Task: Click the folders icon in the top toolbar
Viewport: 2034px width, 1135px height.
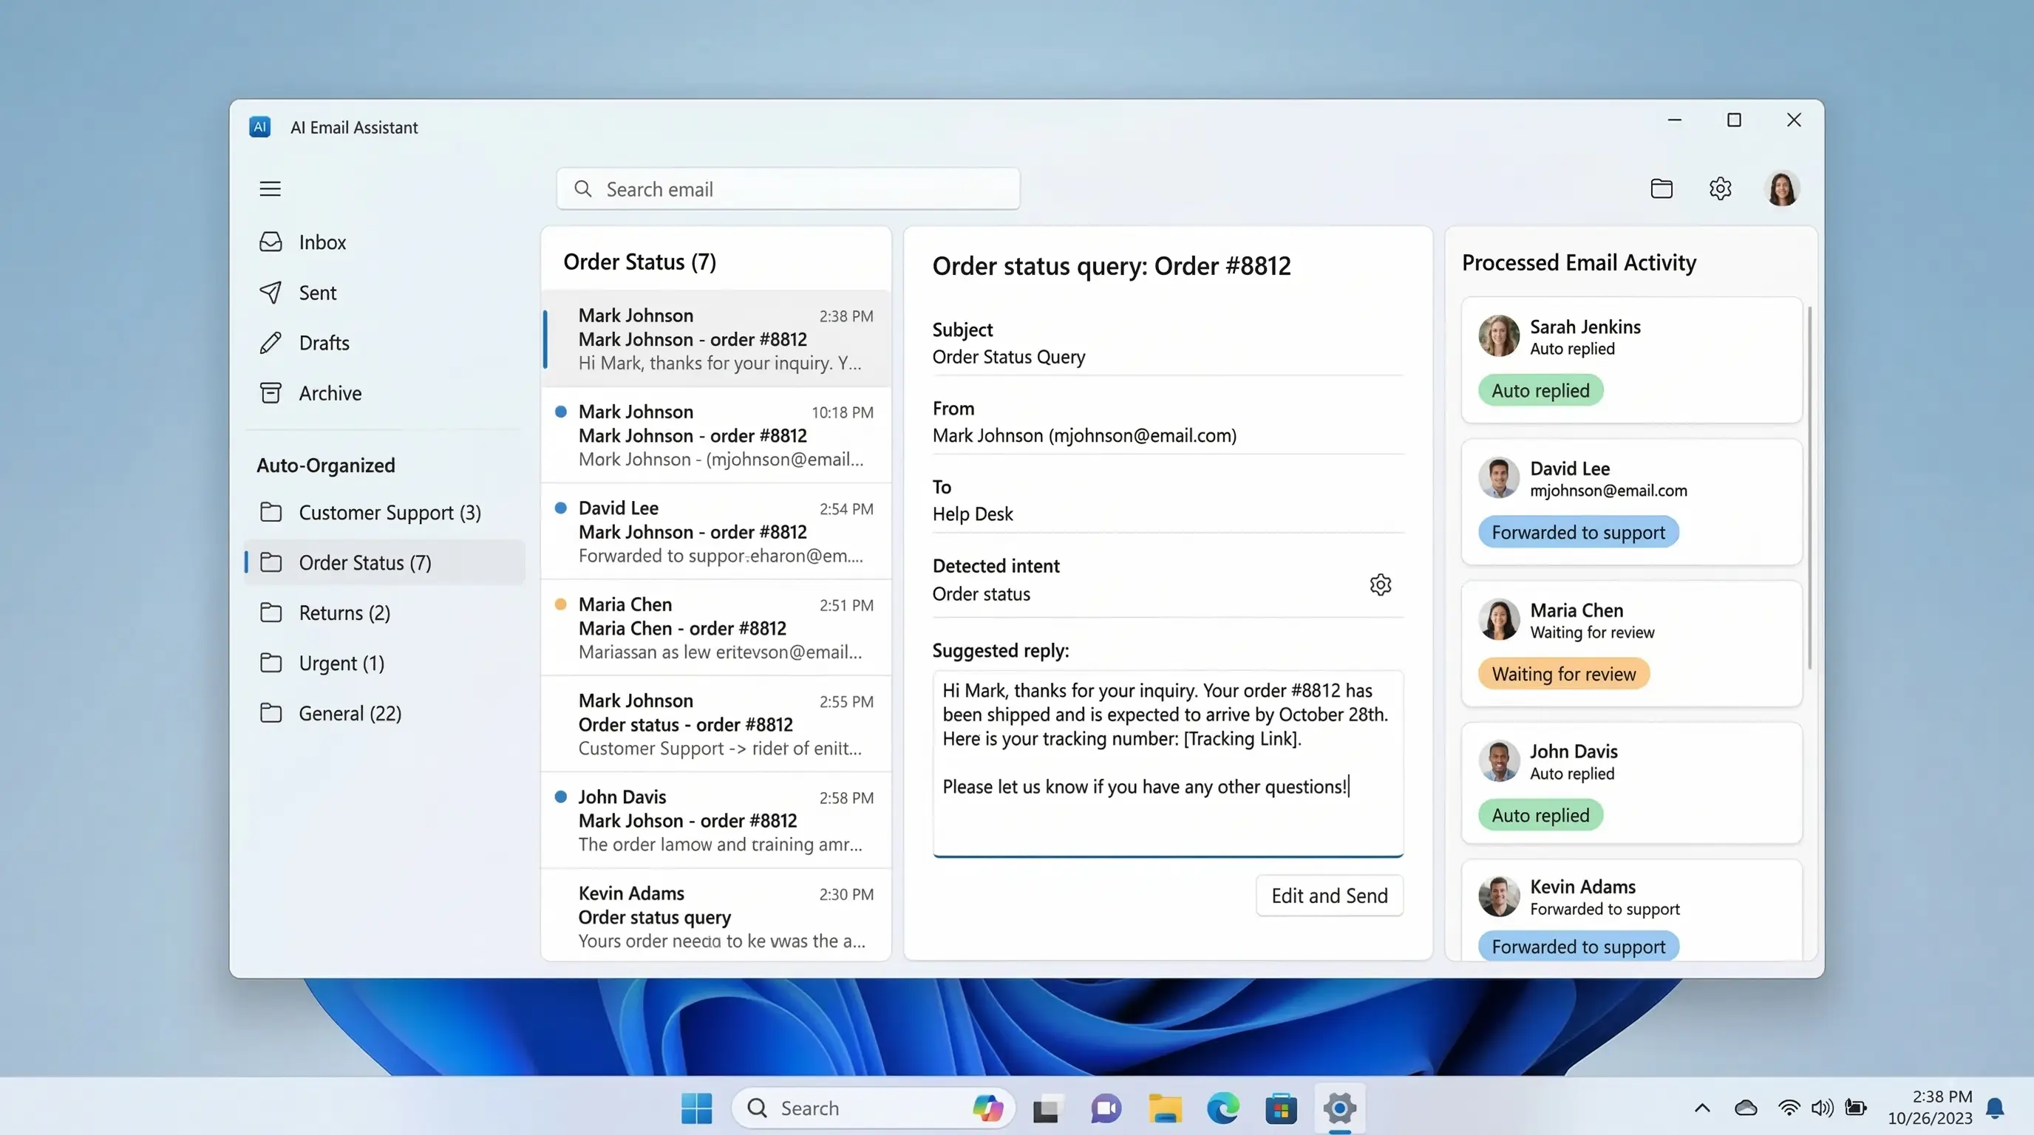Action: click(1661, 188)
